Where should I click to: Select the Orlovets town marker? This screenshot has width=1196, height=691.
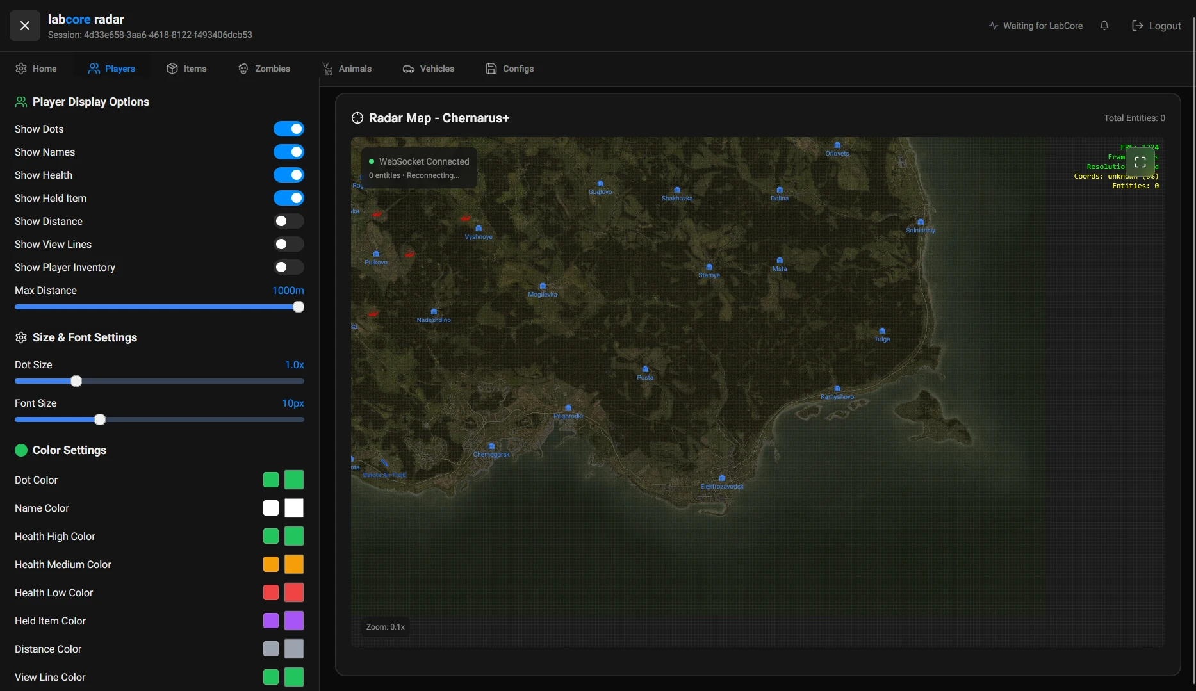click(837, 149)
